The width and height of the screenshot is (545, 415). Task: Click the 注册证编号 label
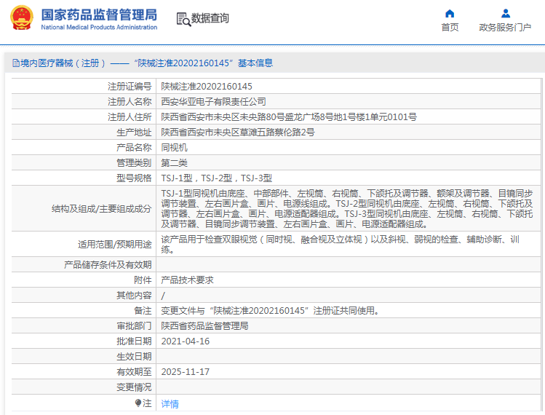130,86
